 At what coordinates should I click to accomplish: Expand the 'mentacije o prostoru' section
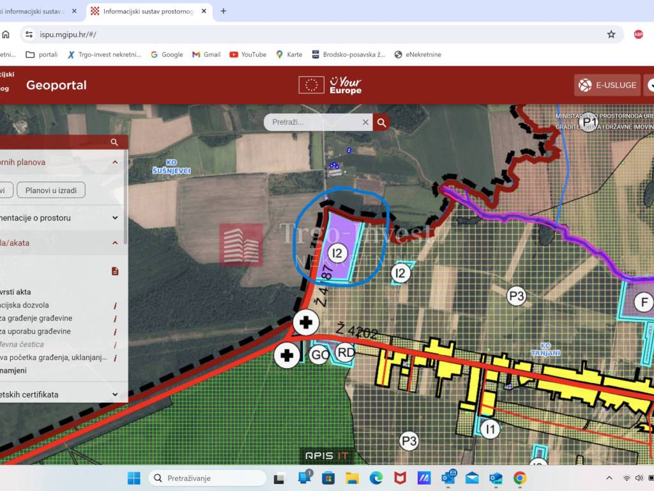(115, 218)
